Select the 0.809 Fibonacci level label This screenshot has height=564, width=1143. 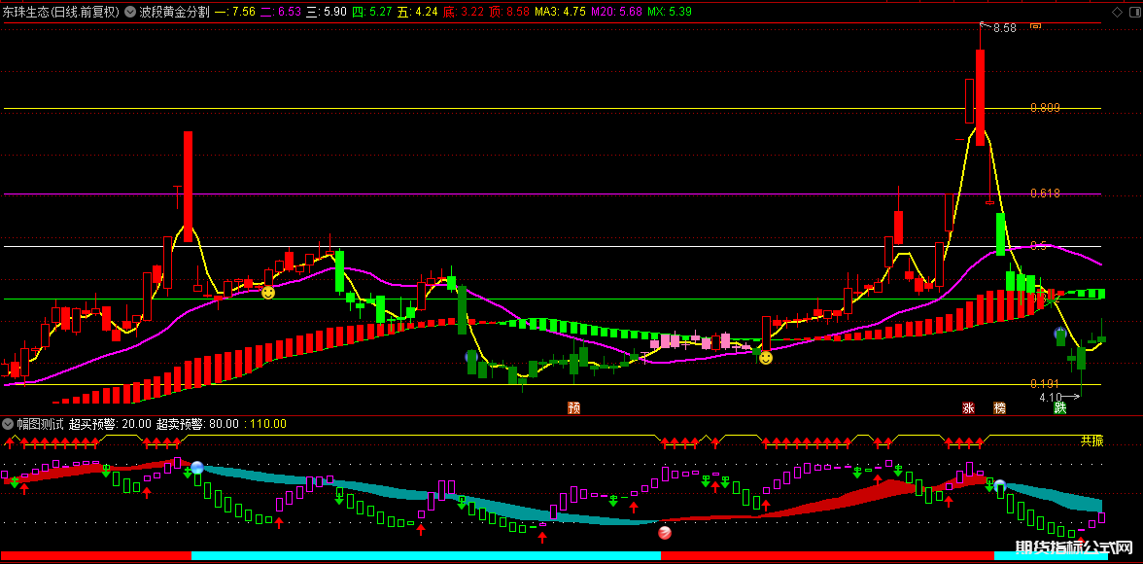[x=1046, y=108]
